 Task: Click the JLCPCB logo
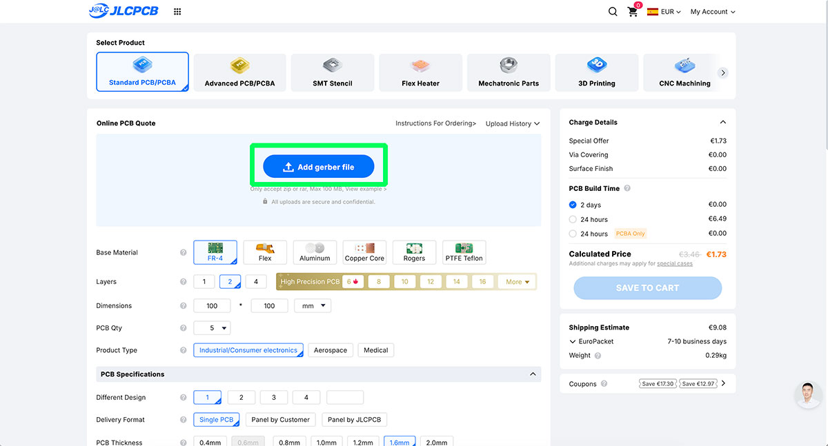124,11
